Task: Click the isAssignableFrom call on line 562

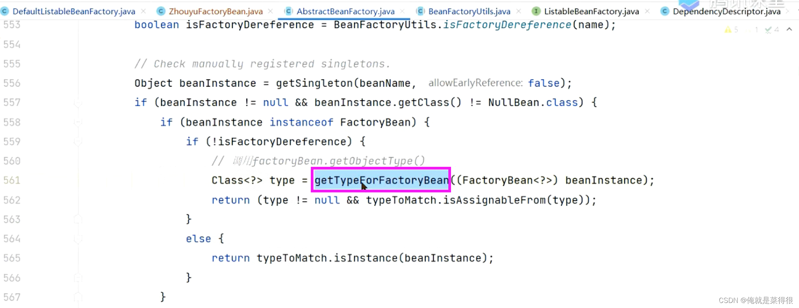Action: coord(494,200)
